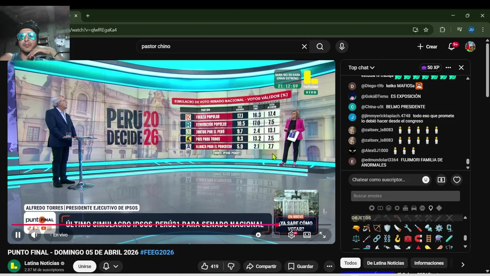Select nature flower emoji category
Screen dimensions: 490x276
click(x=397, y=208)
